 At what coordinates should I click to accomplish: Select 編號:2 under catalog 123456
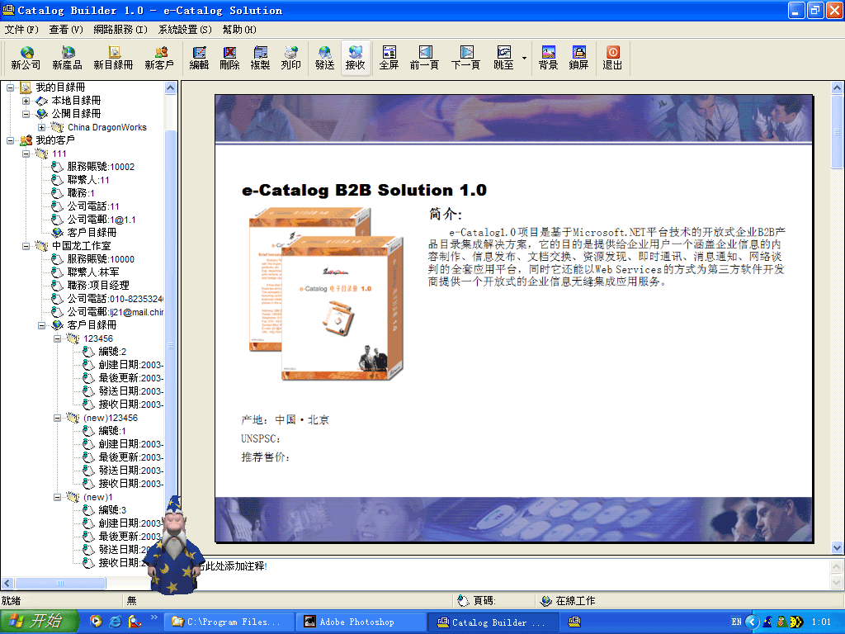(x=112, y=352)
